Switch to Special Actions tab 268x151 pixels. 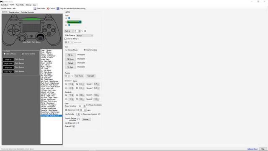14,12
